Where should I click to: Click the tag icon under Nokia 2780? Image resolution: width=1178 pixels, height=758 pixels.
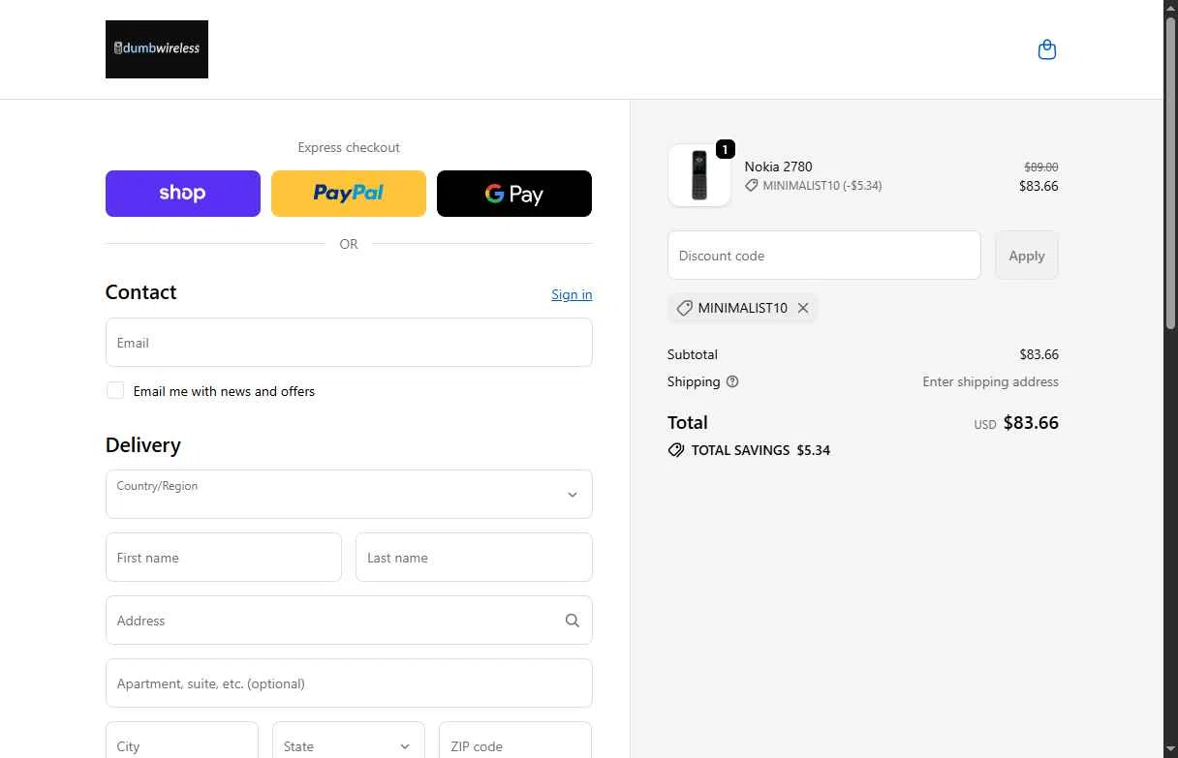(x=752, y=185)
